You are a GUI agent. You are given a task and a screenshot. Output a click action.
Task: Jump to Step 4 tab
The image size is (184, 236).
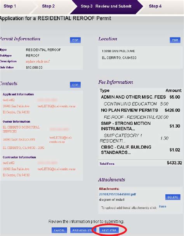pyautogui.click(x=155, y=6)
